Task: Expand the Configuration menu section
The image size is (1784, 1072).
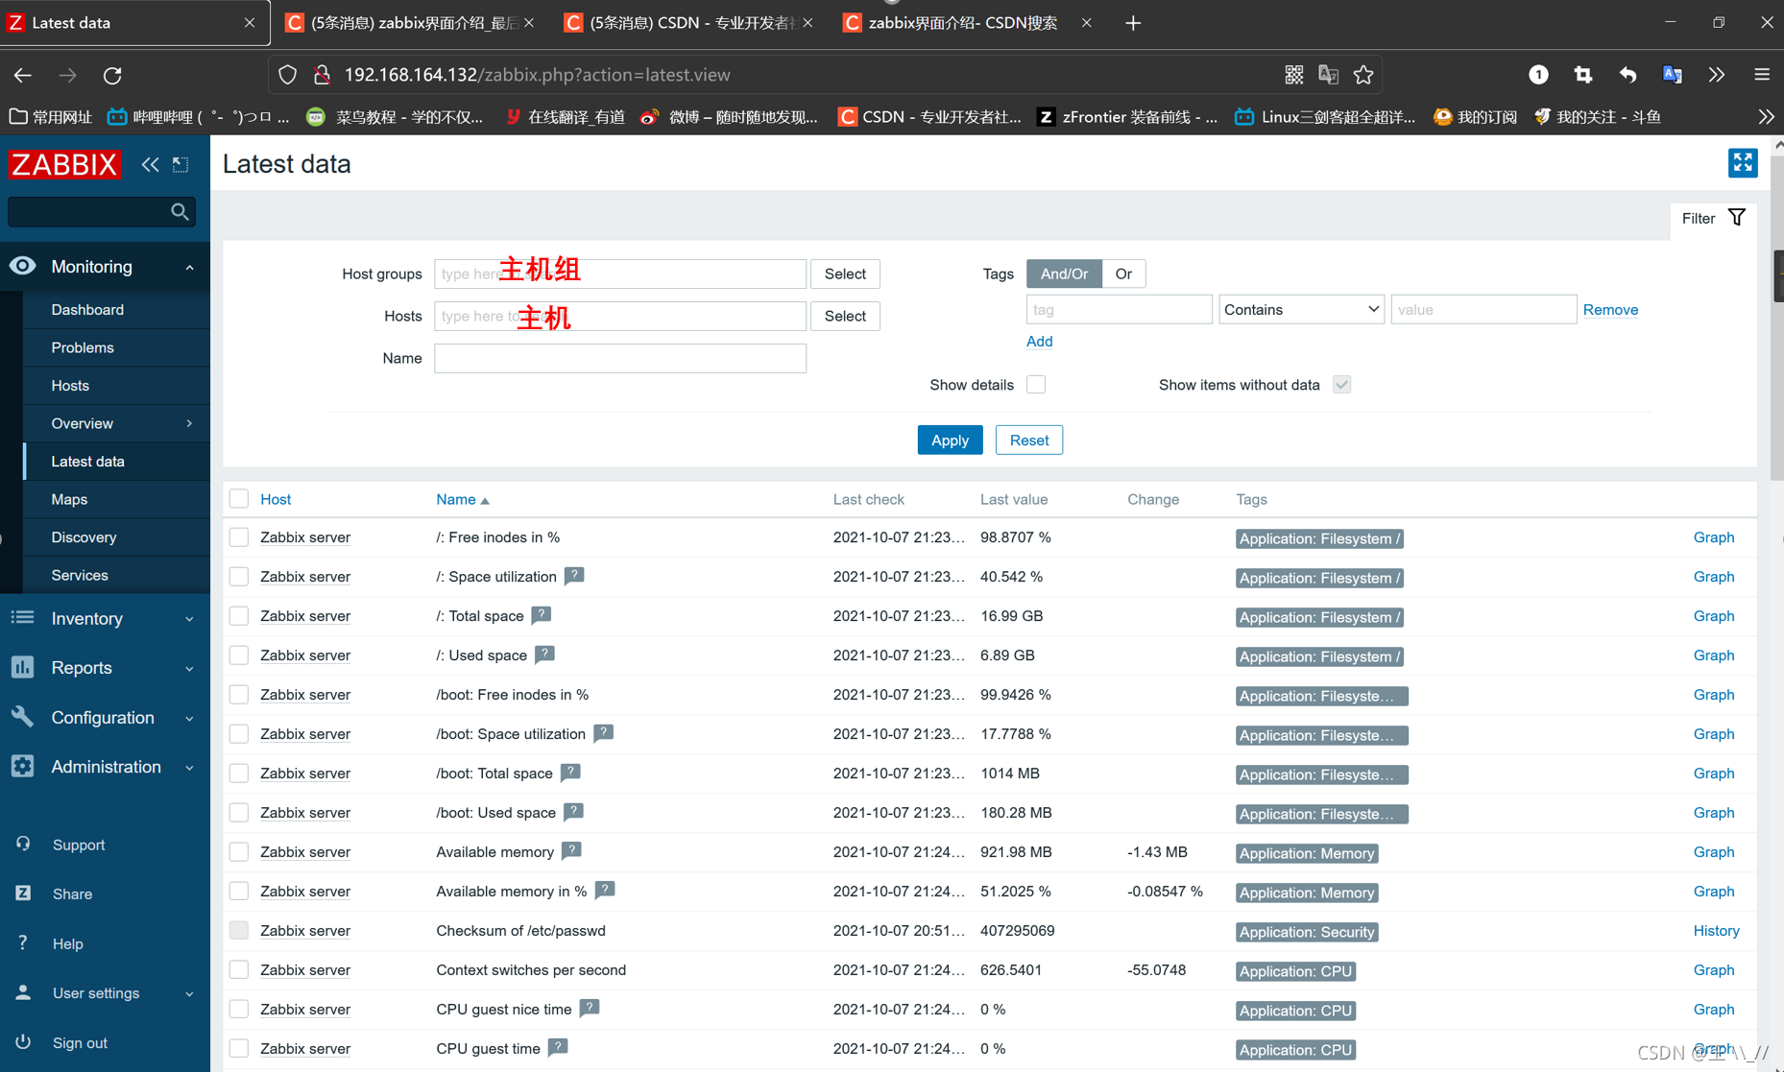Action: tap(105, 718)
